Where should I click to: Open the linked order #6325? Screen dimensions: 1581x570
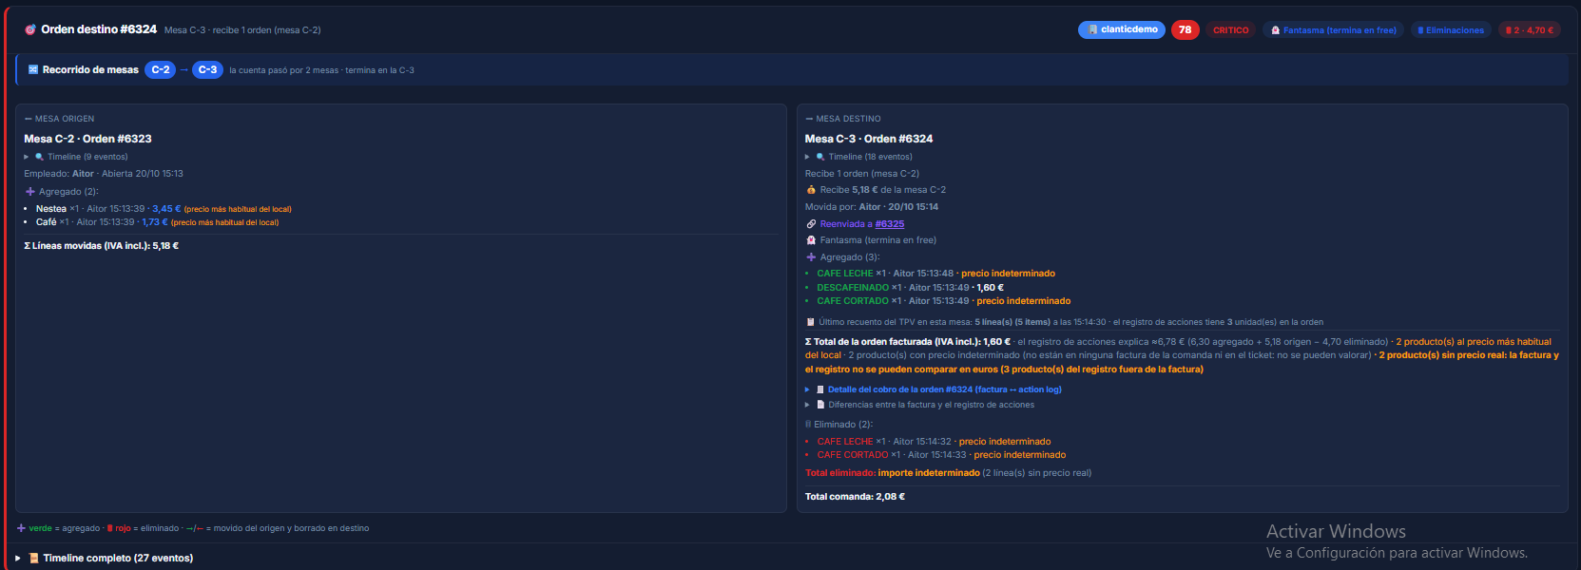click(890, 224)
